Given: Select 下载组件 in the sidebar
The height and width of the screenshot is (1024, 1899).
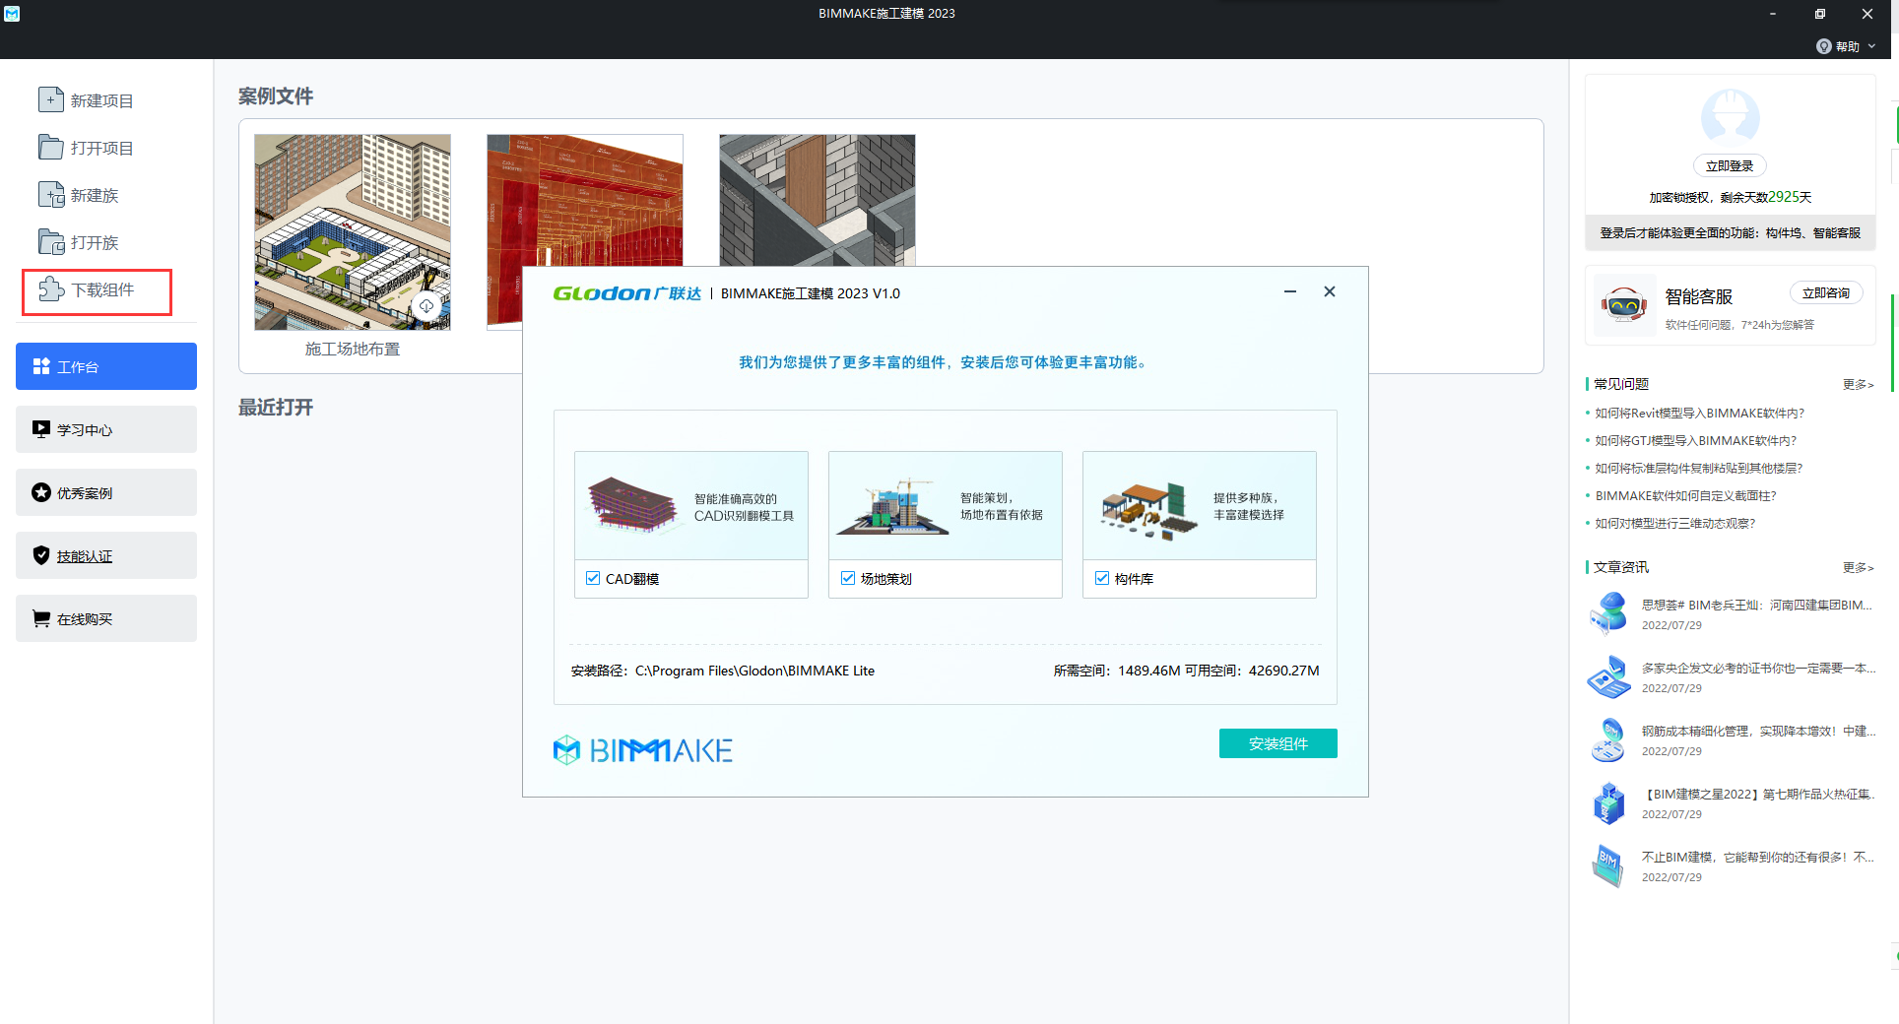Looking at the screenshot, I should pos(97,291).
